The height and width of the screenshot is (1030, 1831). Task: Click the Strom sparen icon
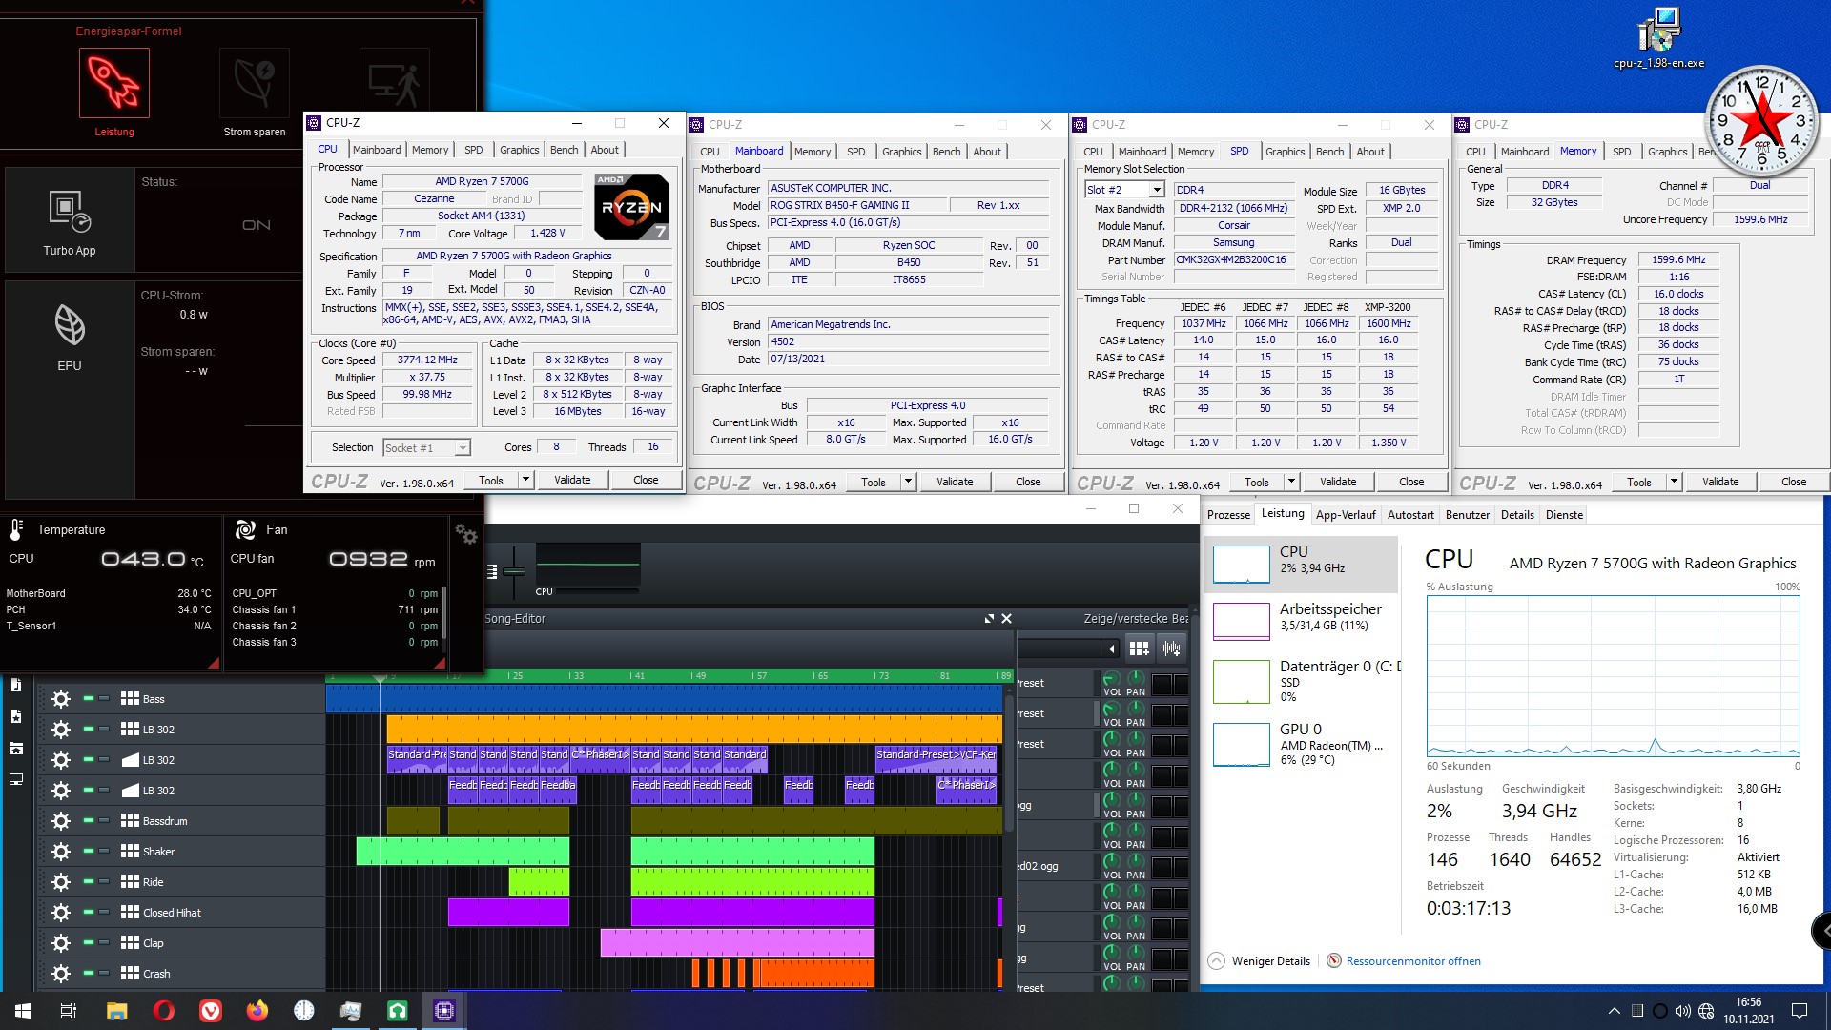click(254, 83)
